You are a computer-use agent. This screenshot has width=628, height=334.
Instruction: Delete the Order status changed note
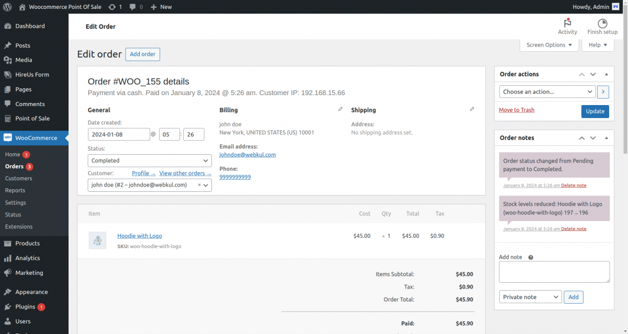click(574, 186)
